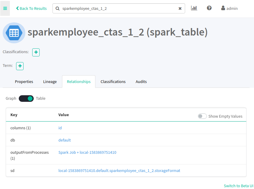254x189 pixels.
Task: Add a classification with plus button
Action: point(36,52)
